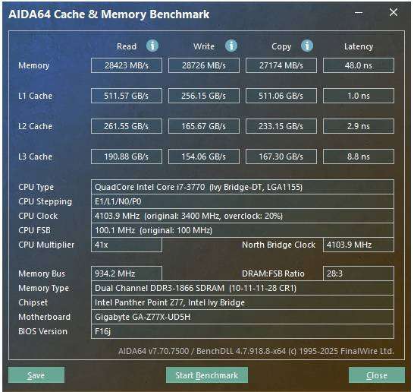This screenshot has height=392, width=414.
Task: Close window with title bar X
Action: (x=394, y=12)
